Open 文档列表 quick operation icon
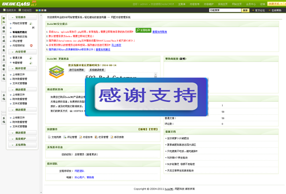 (x=49, y=137)
